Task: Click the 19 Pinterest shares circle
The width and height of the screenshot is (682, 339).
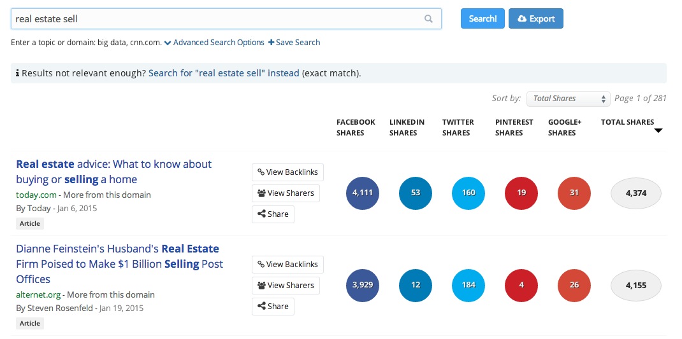Action: [521, 193]
